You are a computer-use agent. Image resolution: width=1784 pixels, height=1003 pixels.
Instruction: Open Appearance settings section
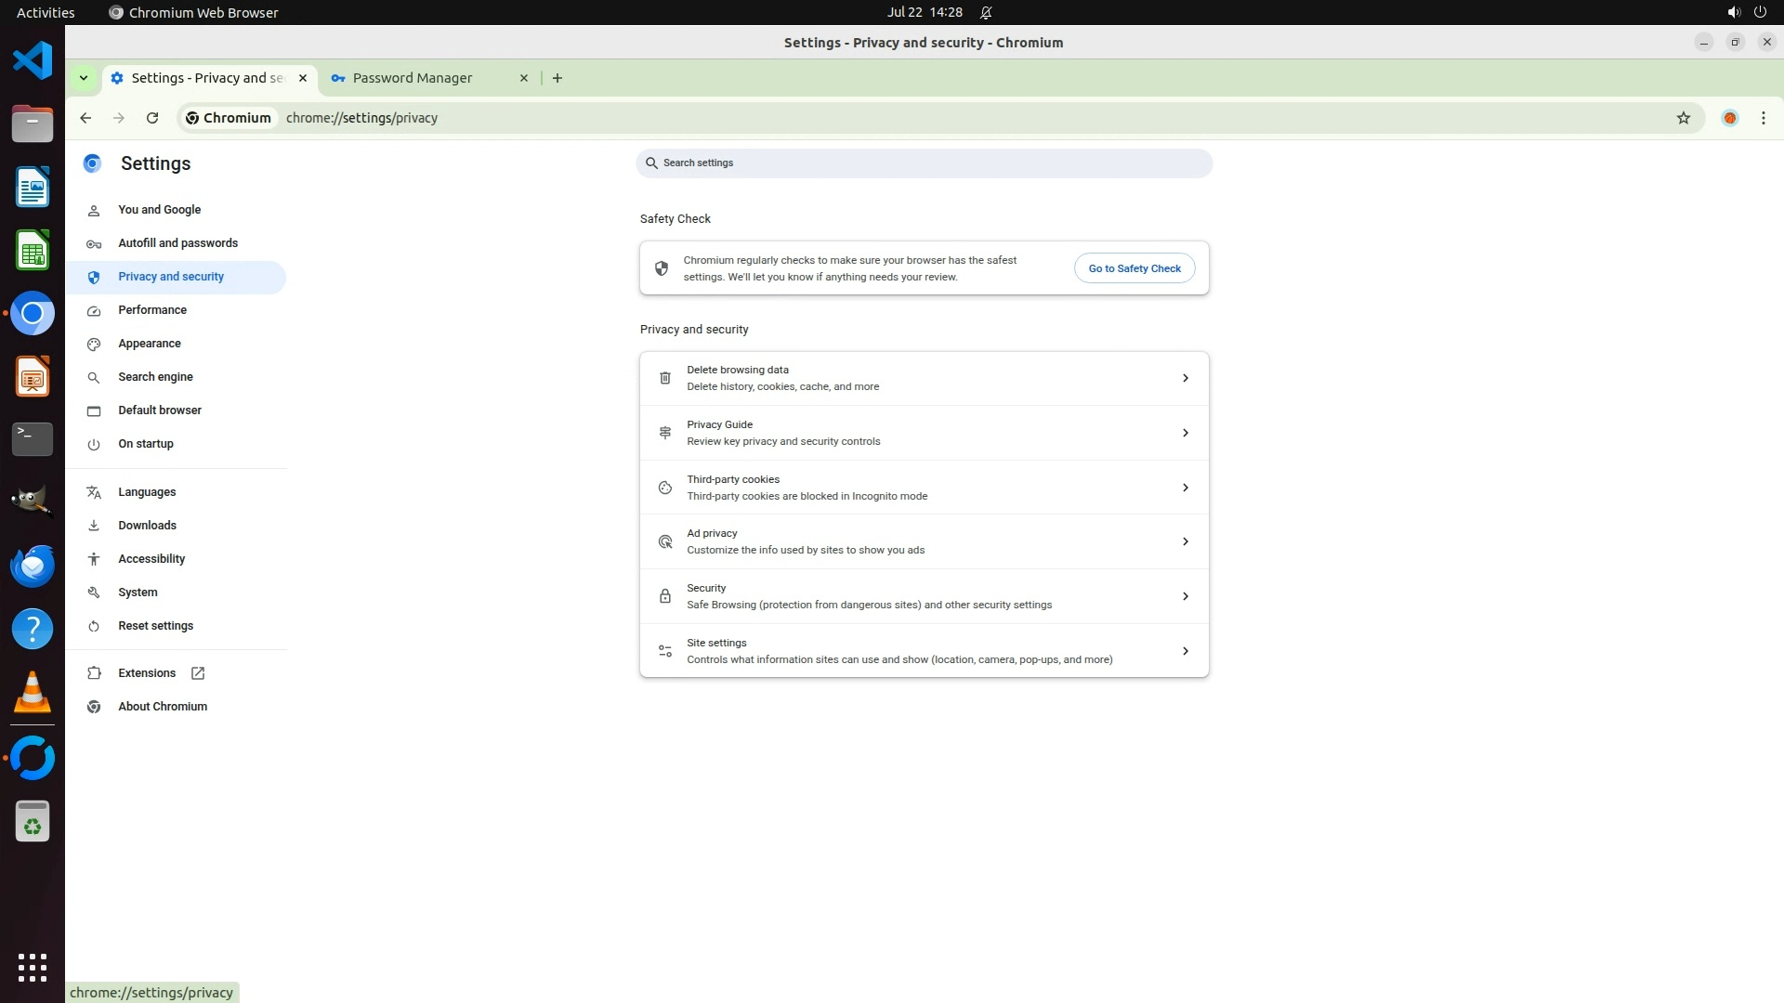(149, 344)
